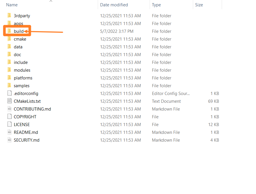Sort by the Name column header

pyautogui.click(x=12, y=5)
